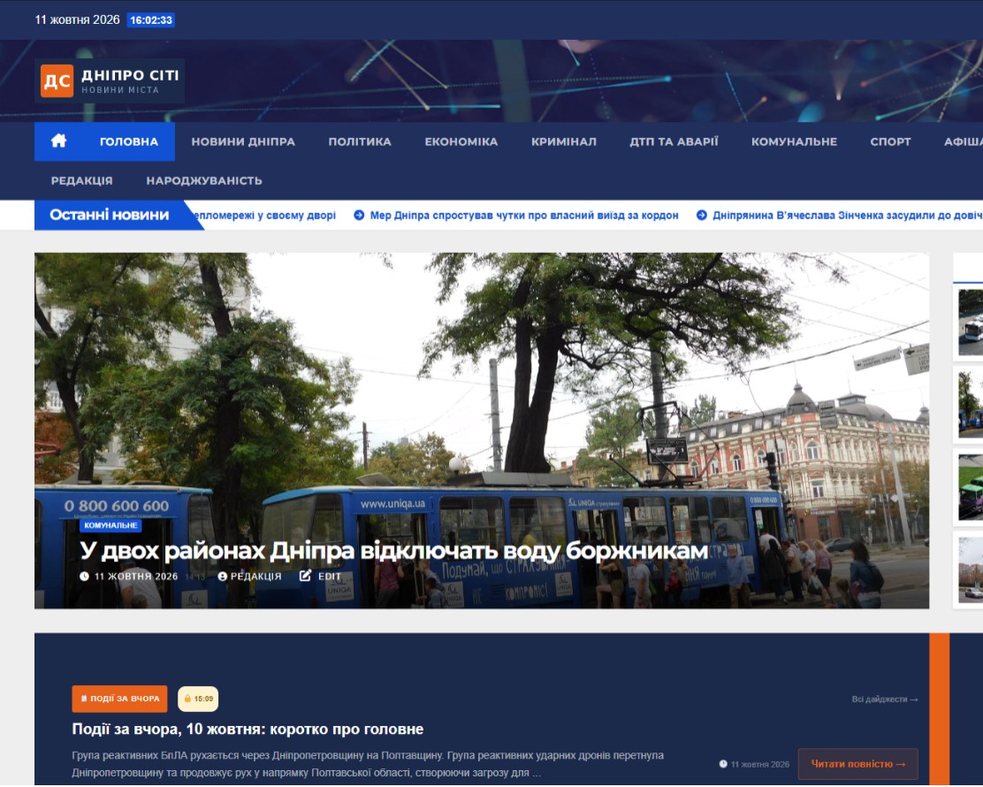Screen dimensions: 983x787
Task: Open Події за вчора, 10 жовтня headline
Action: click(248, 730)
